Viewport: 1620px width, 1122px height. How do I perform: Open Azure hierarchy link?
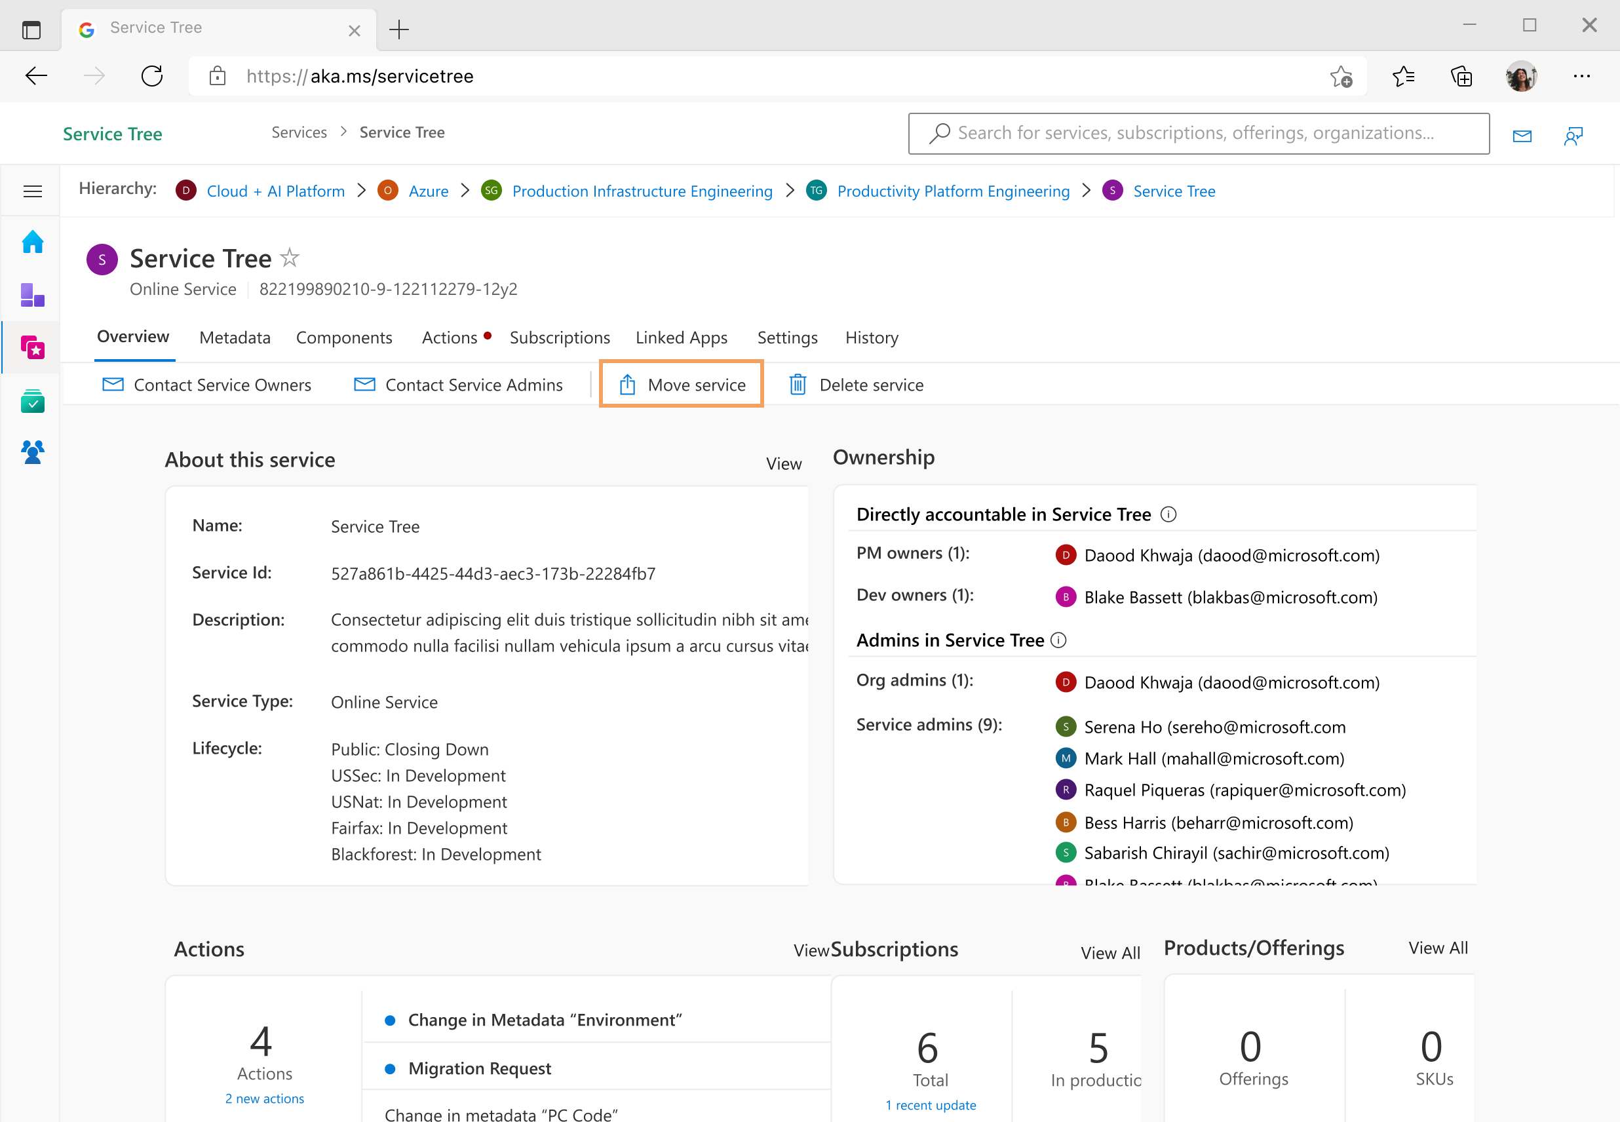(x=428, y=191)
